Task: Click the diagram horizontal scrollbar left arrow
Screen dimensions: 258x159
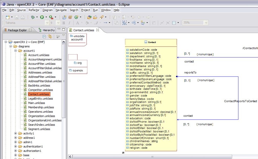Action: [x=70, y=156]
